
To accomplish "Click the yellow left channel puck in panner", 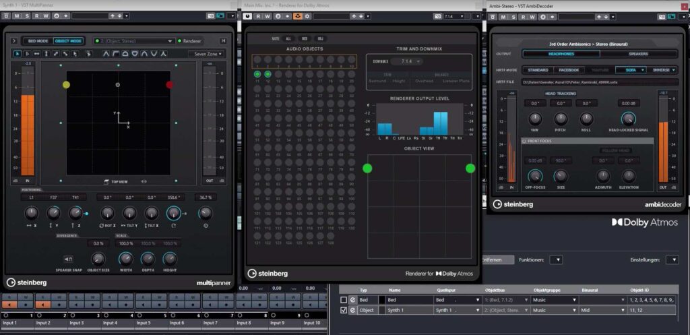I will pos(66,84).
